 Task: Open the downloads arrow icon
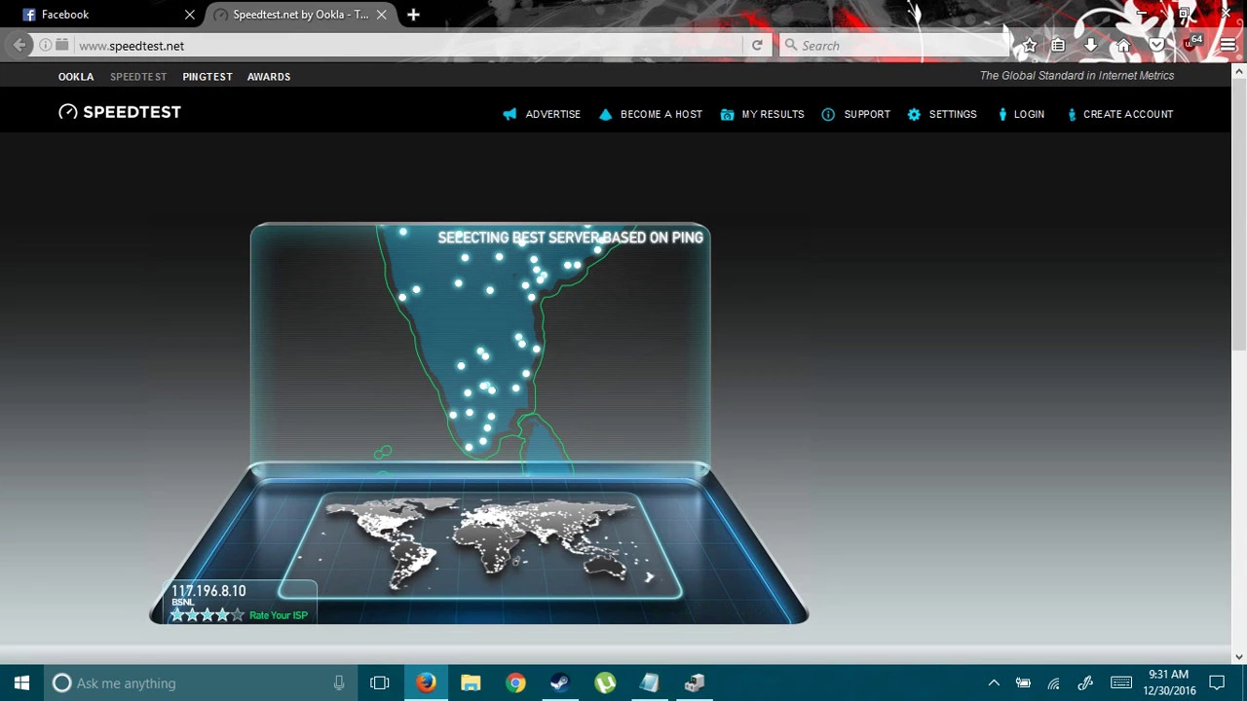(1091, 45)
